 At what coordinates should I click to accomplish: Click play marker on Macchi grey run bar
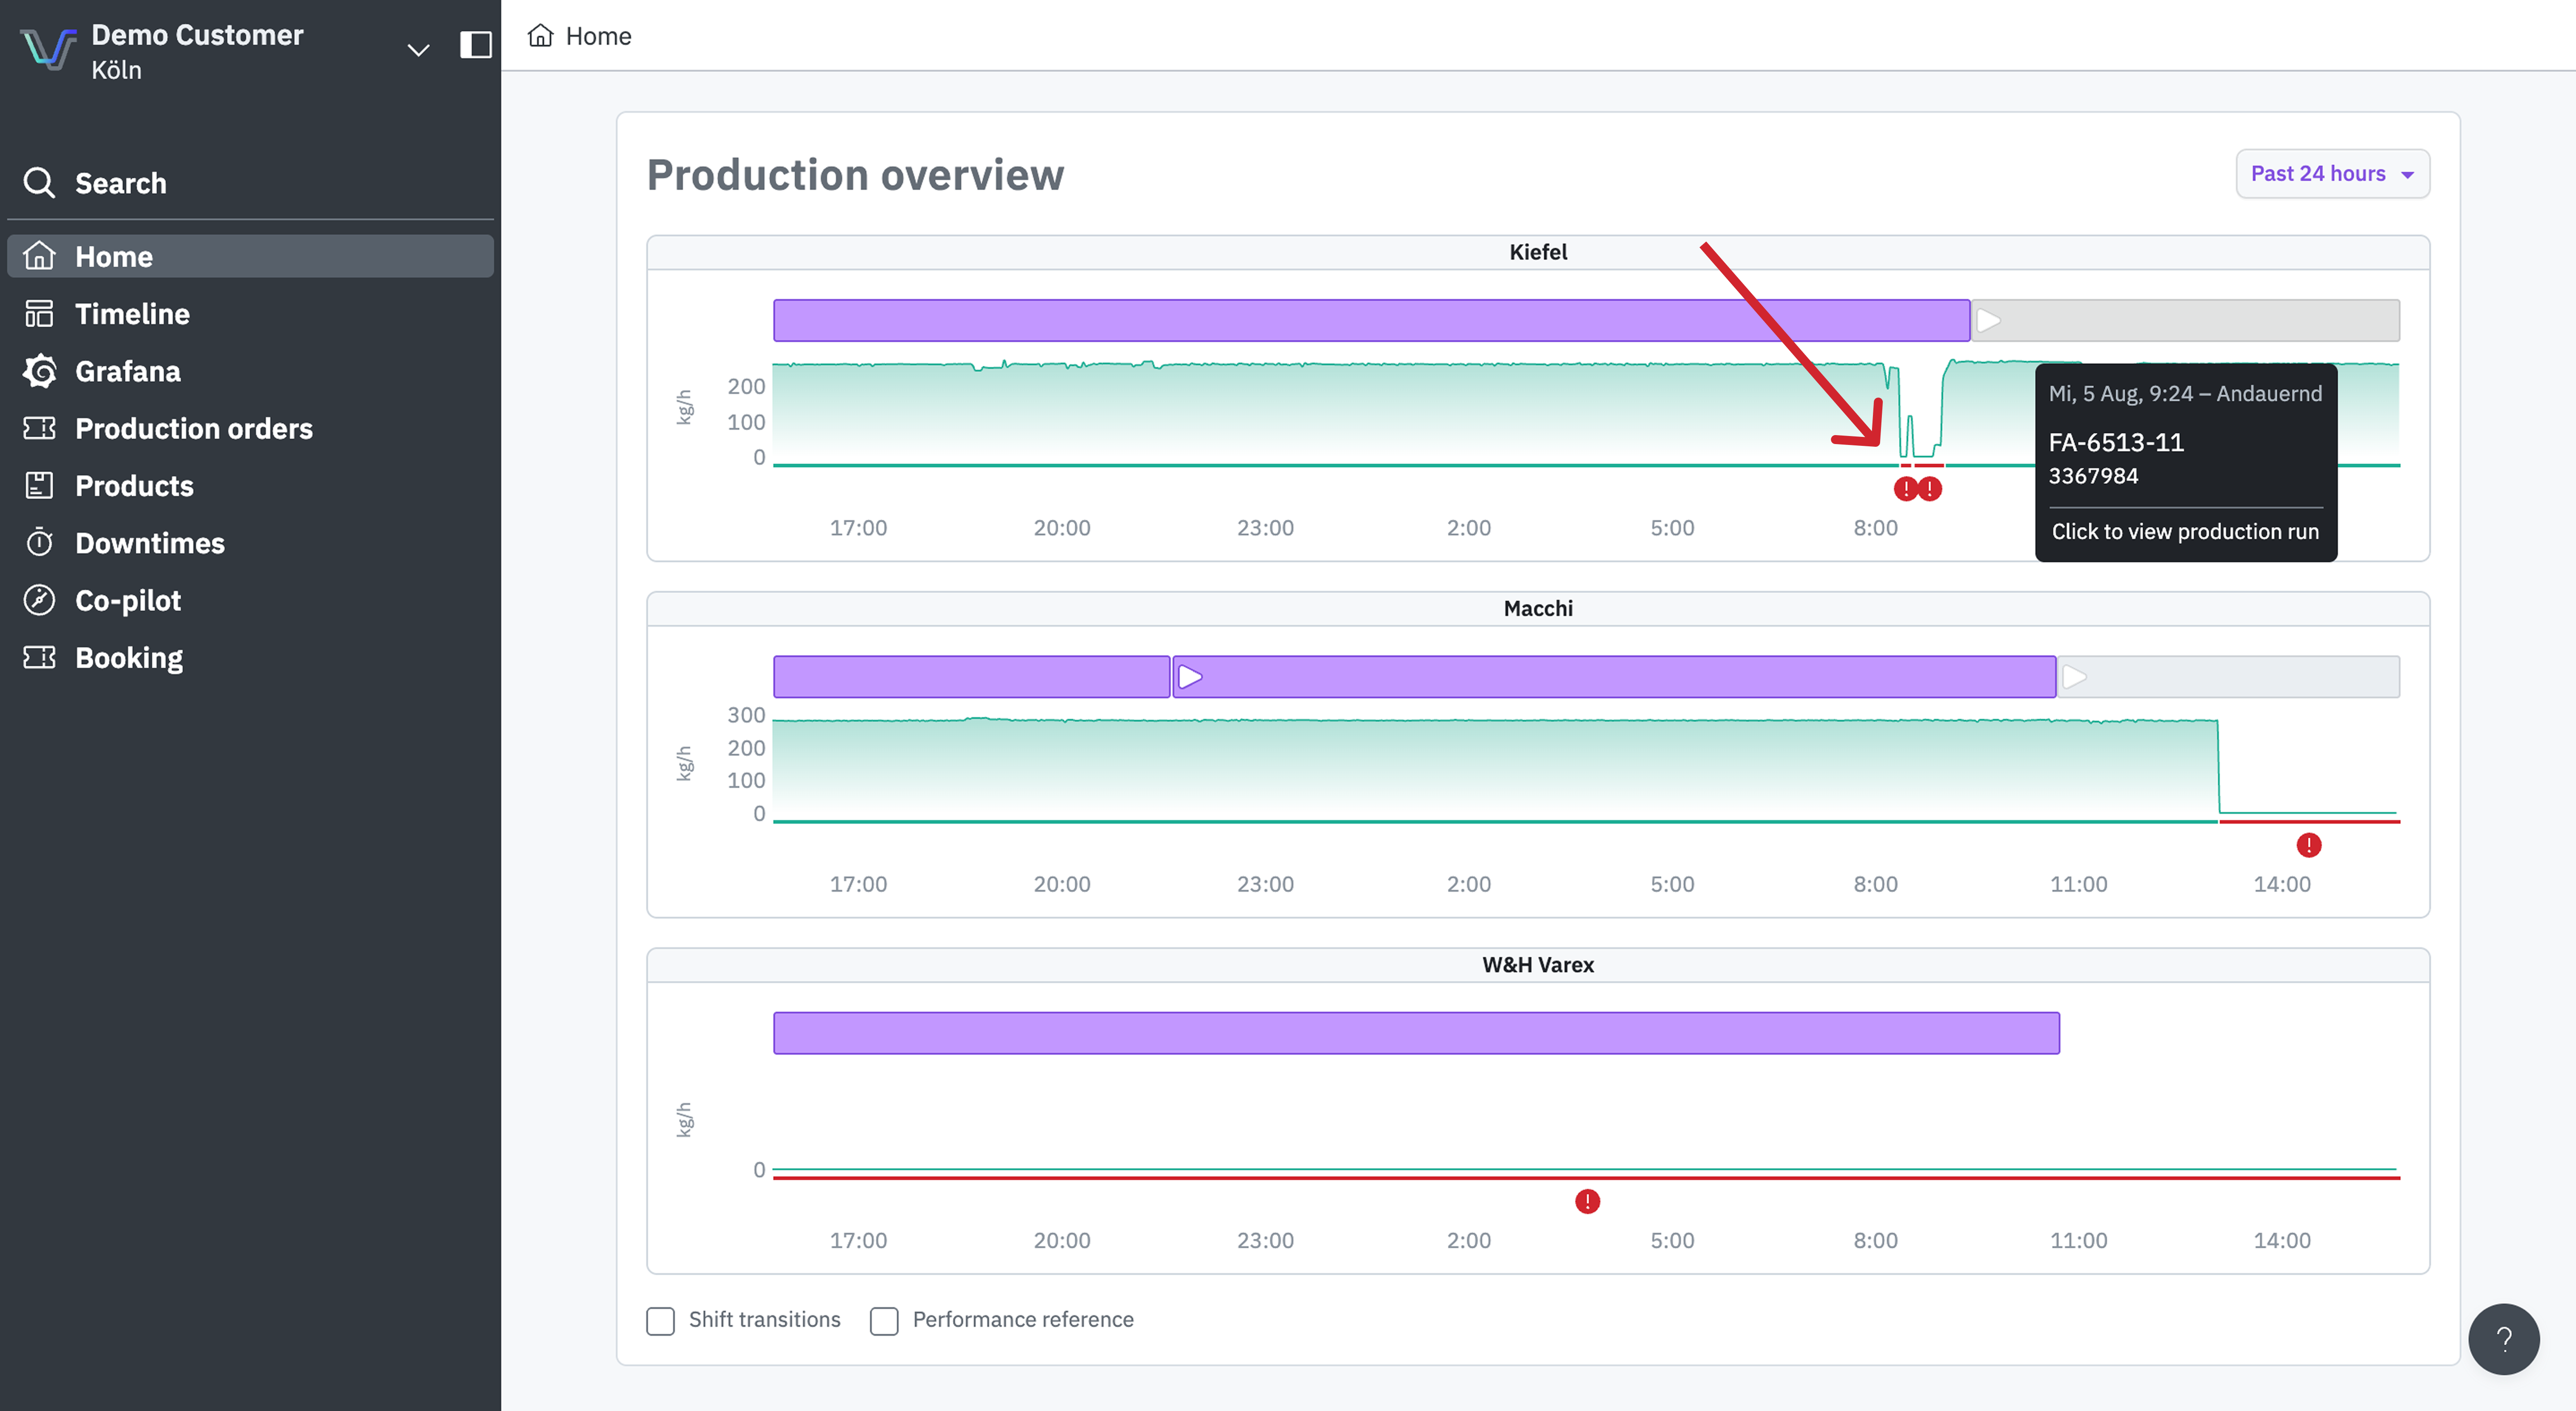pos(2074,677)
